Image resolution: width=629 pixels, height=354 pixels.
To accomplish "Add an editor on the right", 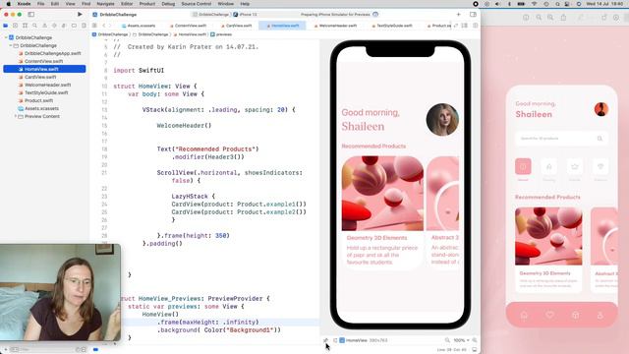I will pyautogui.click(x=476, y=26).
